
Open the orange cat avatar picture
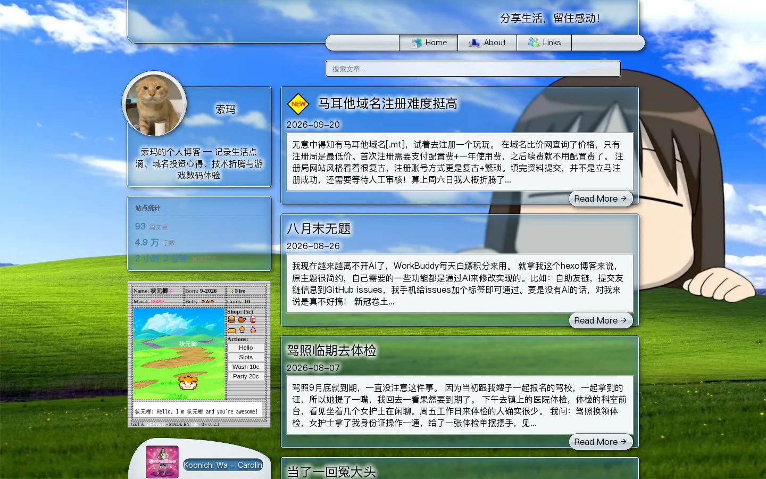pyautogui.click(x=154, y=104)
